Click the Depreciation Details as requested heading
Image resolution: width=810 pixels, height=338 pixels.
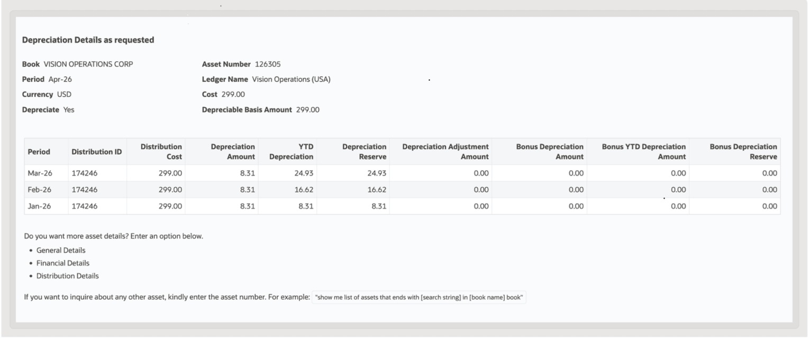88,40
